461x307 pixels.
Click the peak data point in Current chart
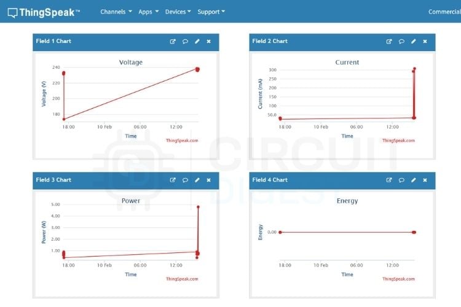coord(414,69)
